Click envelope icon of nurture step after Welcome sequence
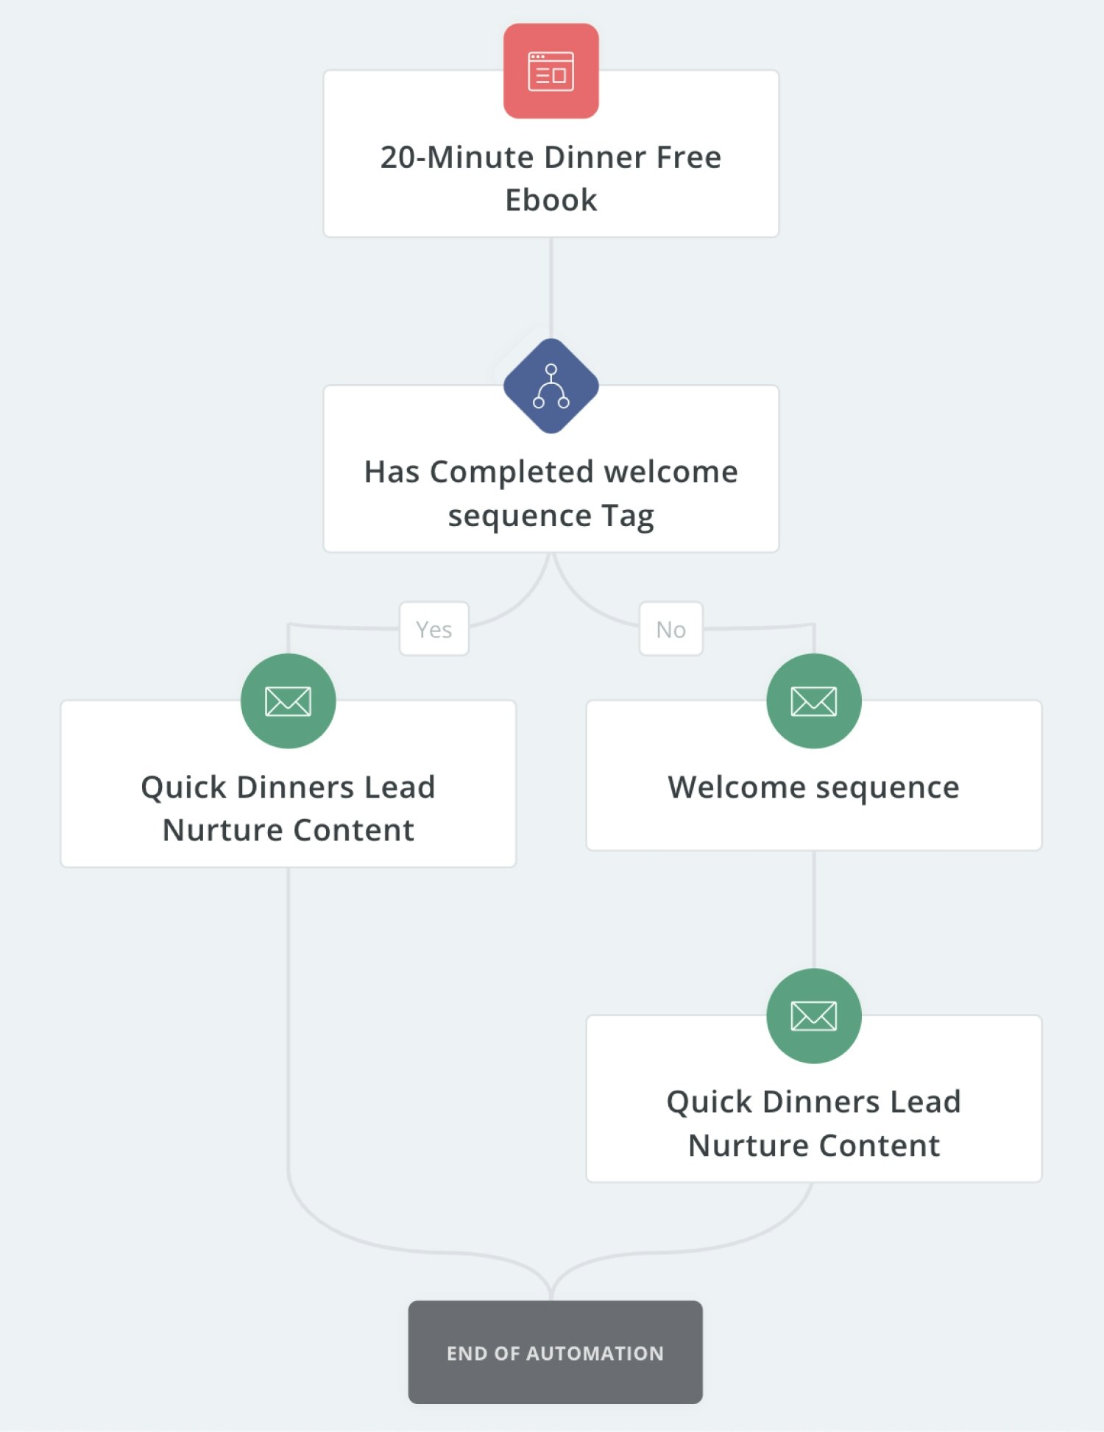1104x1432 pixels. tap(813, 1015)
